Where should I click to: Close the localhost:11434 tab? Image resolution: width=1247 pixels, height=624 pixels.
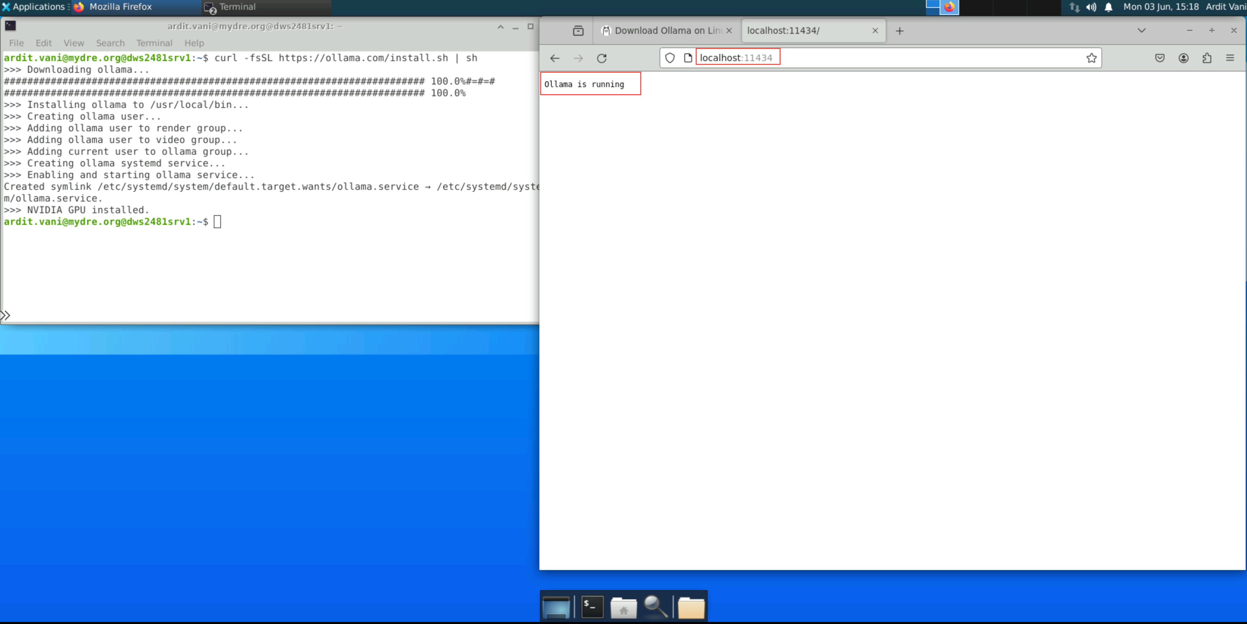pos(875,31)
